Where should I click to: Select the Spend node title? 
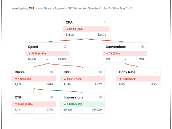33,47
